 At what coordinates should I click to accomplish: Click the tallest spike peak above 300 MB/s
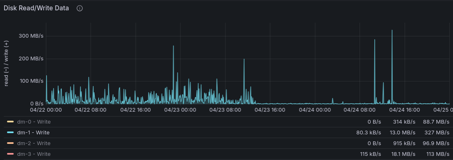392,30
